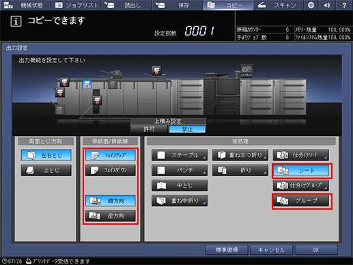This screenshot has width=353, height=265.
Task: Click the operation panel display on the machine image
Action: [x=246, y=69]
